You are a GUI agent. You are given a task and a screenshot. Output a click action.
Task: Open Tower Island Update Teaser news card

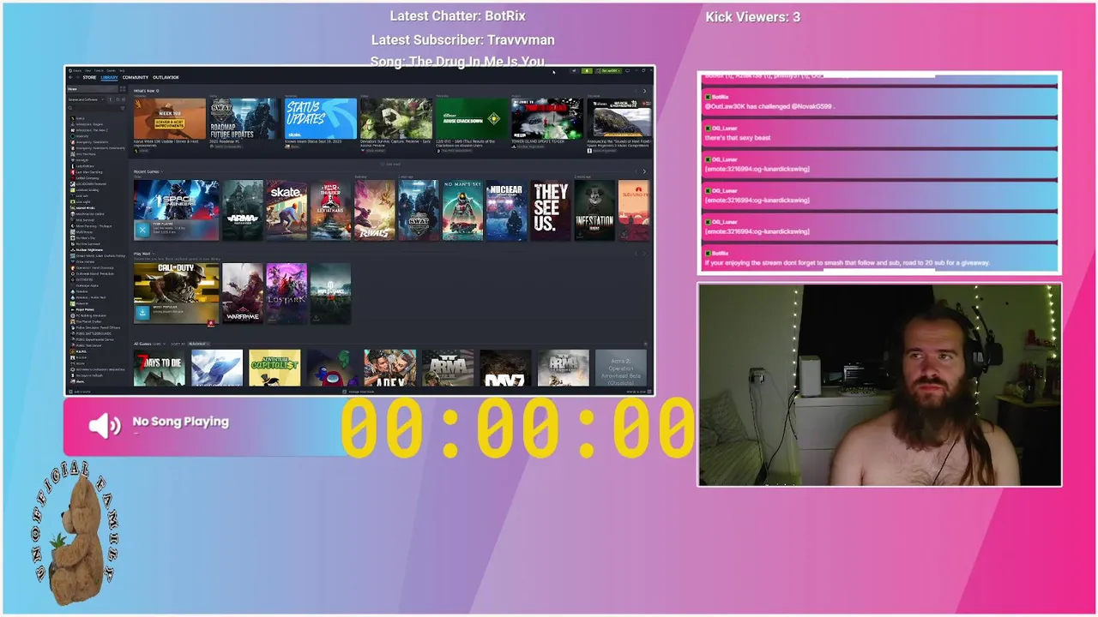pyautogui.click(x=547, y=118)
